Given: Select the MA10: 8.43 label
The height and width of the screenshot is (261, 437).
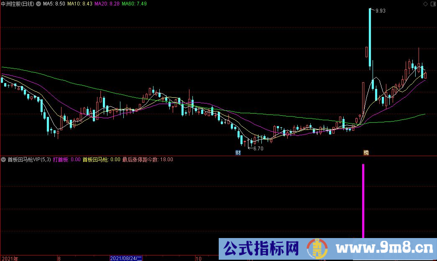Looking at the screenshot, I should tap(80, 4).
